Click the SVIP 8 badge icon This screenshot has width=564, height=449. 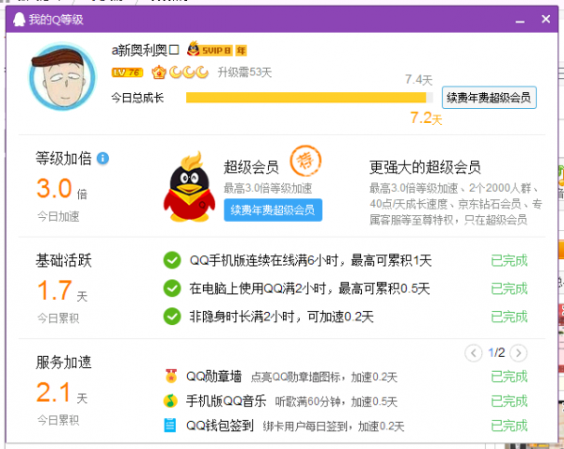210,50
